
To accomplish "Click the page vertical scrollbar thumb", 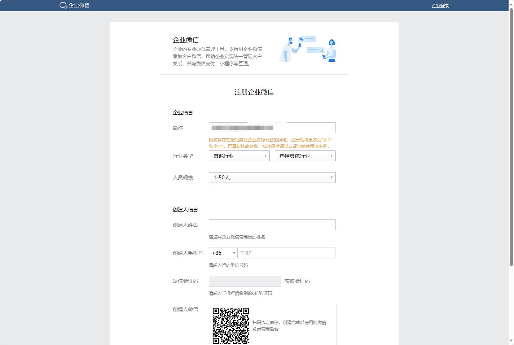I will tap(511, 137).
